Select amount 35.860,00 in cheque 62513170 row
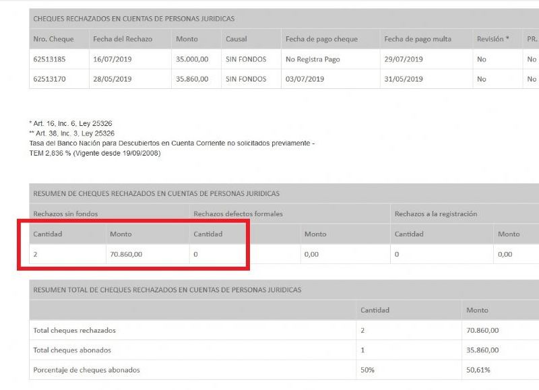Viewport: 539px width, 390px height. 192,79
